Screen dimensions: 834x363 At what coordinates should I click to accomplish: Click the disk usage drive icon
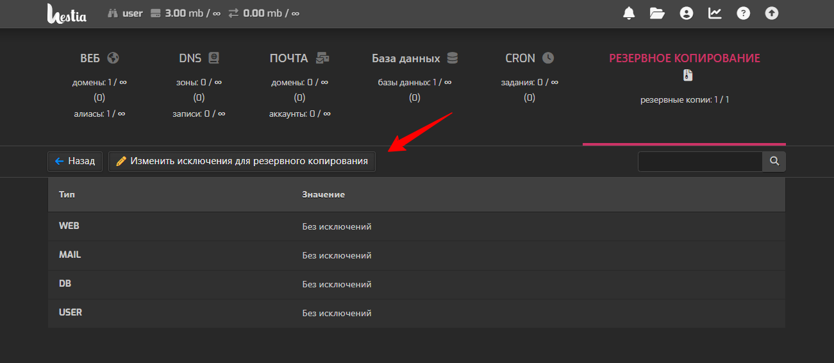(155, 13)
